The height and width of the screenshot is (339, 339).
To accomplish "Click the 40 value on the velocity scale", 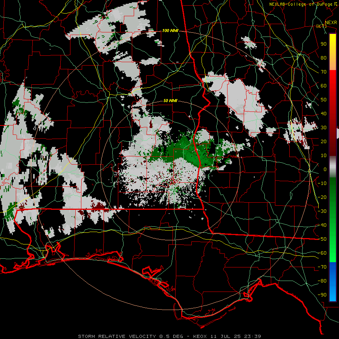I will tap(324, 114).
